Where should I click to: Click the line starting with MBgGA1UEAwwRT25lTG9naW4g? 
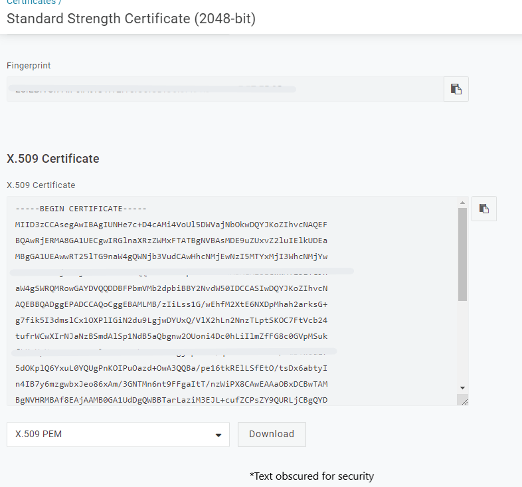(171, 257)
